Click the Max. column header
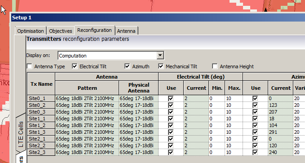Screen dimensions: 305x163 click(234, 88)
